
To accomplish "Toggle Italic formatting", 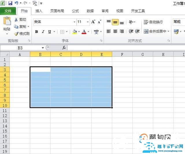I will [43, 32].
